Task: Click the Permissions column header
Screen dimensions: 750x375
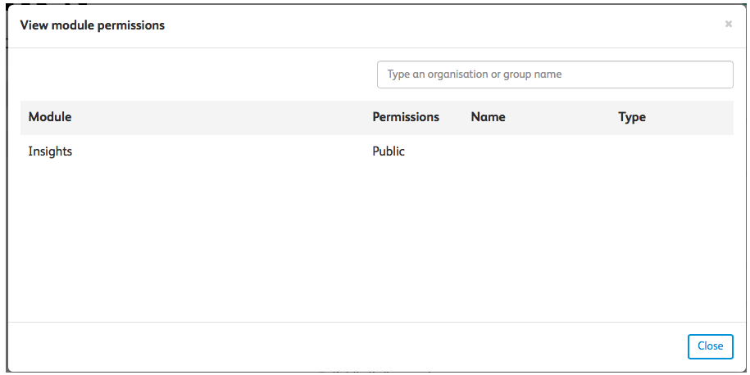Action: pos(406,117)
